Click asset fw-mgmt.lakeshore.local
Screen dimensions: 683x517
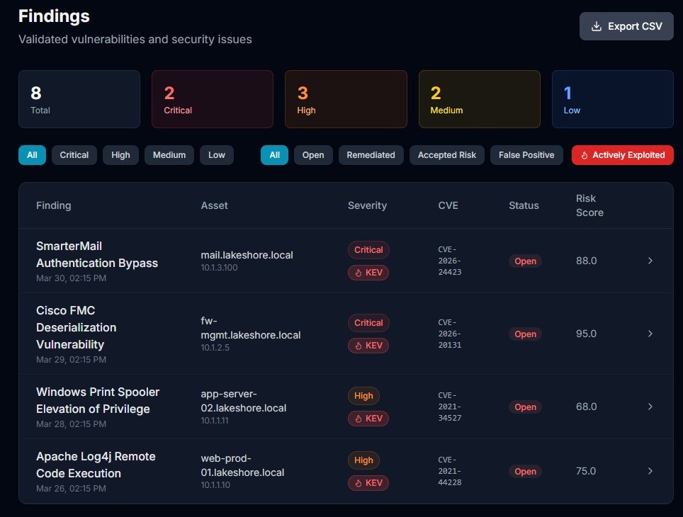(251, 328)
